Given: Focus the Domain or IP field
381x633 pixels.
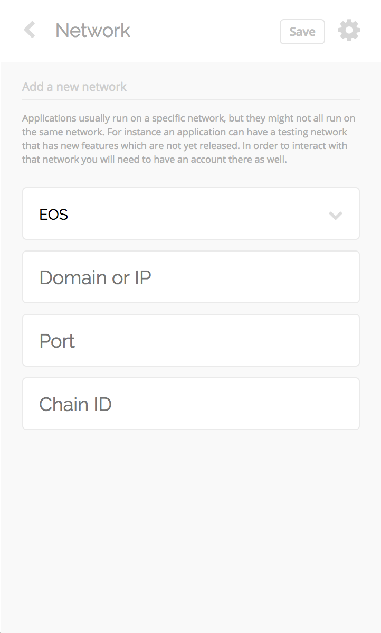Looking at the screenshot, I should 190,277.
